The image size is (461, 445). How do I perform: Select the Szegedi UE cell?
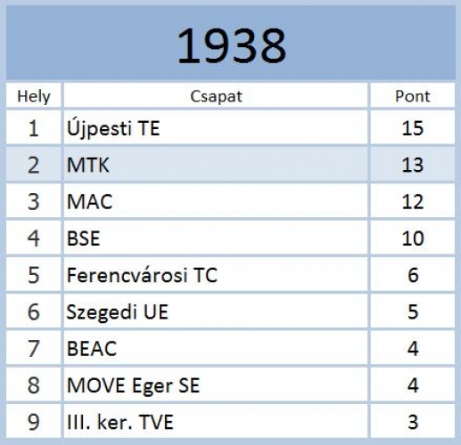tap(216, 311)
